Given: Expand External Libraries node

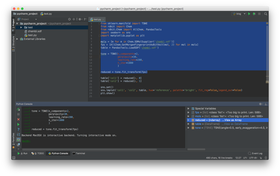Looking at the screenshot, I should coord(17,39).
